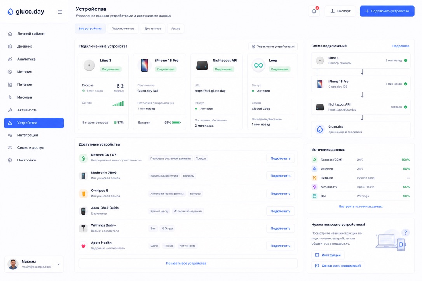
Task: Click the Gluco.day storage droplet icon in schema
Action: pyautogui.click(x=320, y=129)
